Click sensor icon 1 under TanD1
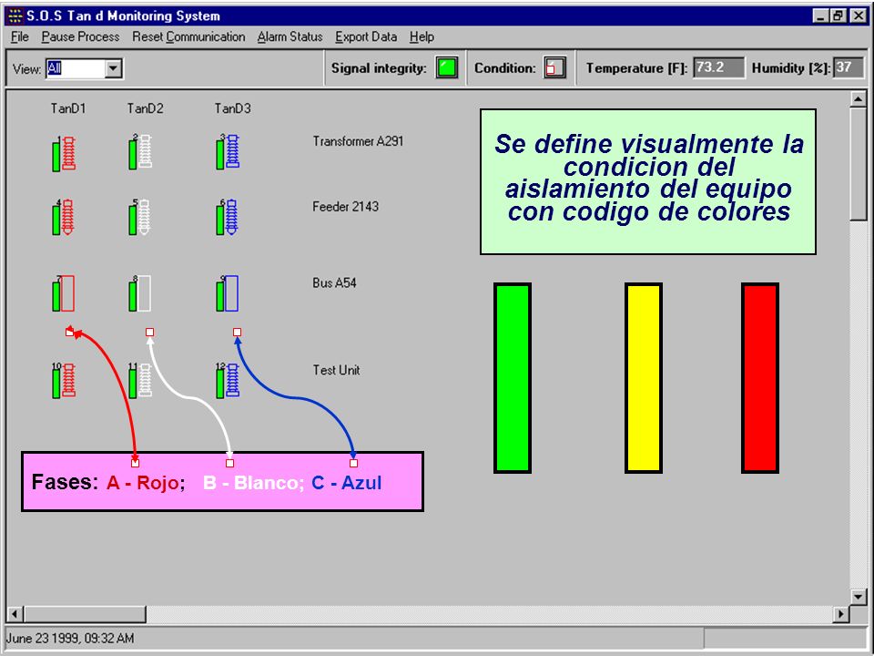The height and width of the screenshot is (656, 874). (64, 153)
